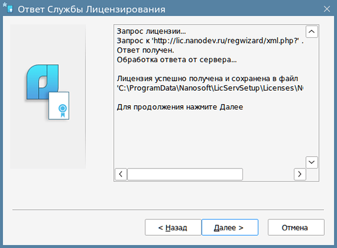337x248 pixels.
Task: Click the 'Для продолжения нажмите Далее' line
Action: point(180,107)
